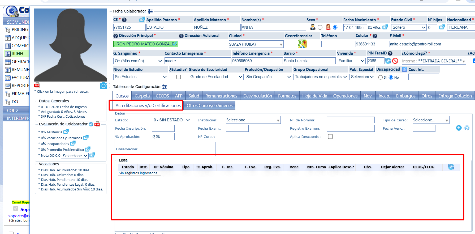
Task: Switch to the Remuneraciones tab
Action: click(x=221, y=96)
